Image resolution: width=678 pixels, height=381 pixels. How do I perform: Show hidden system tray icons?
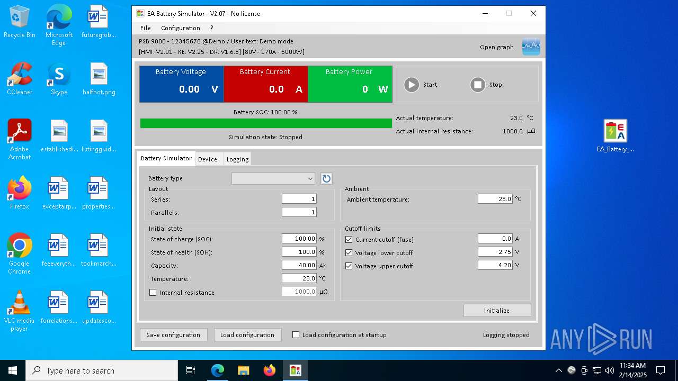click(x=558, y=370)
